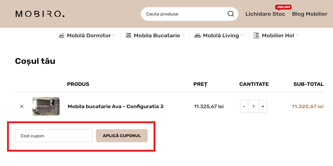The image size is (333, 166).
Task: Click the living room furniture icon
Action: 198,35
